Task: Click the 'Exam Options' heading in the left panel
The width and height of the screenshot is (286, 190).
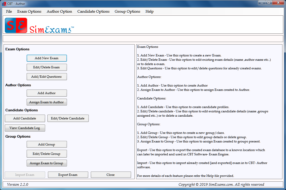Action: 17,49
